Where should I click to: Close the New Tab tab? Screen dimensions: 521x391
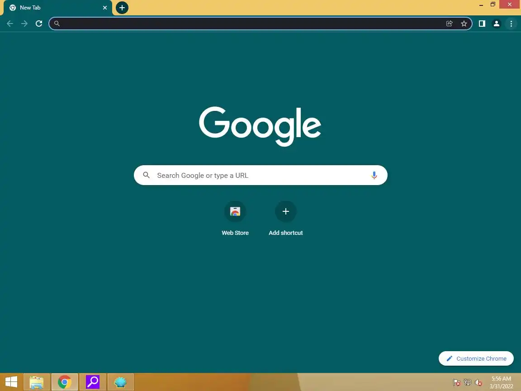click(x=105, y=8)
